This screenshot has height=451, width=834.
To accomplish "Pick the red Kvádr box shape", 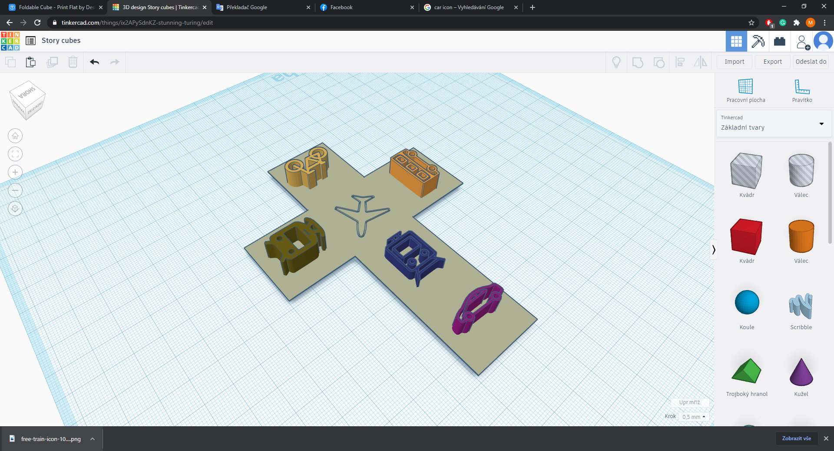I will 746,236.
